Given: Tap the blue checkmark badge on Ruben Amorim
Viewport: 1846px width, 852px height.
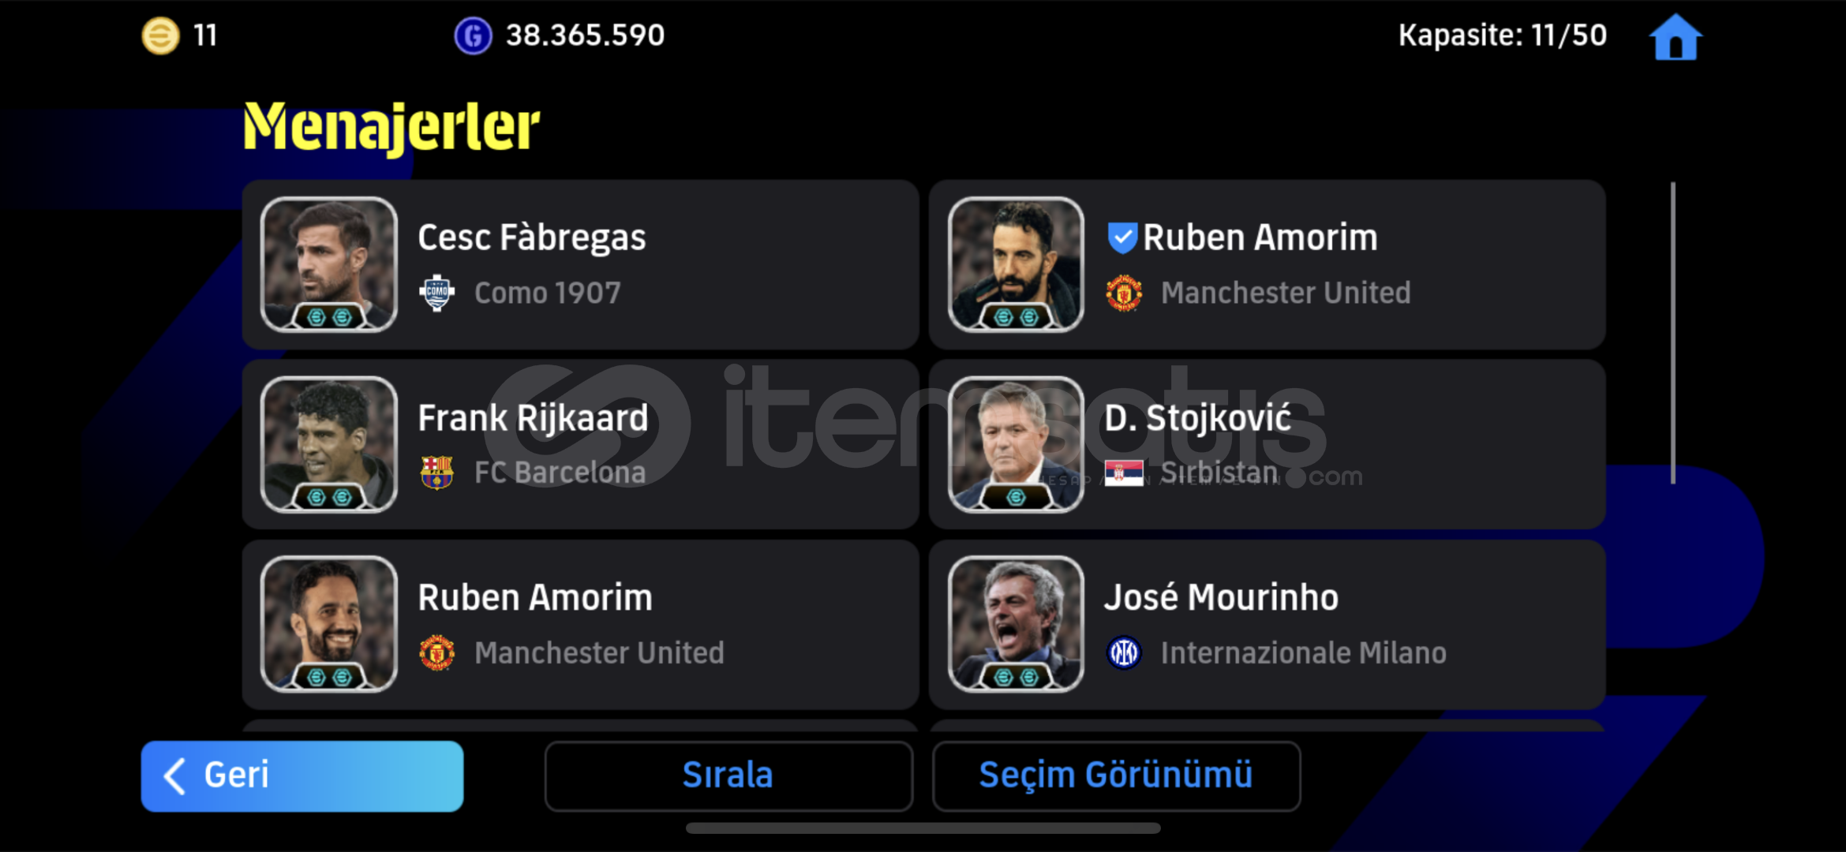Looking at the screenshot, I should click(1121, 237).
